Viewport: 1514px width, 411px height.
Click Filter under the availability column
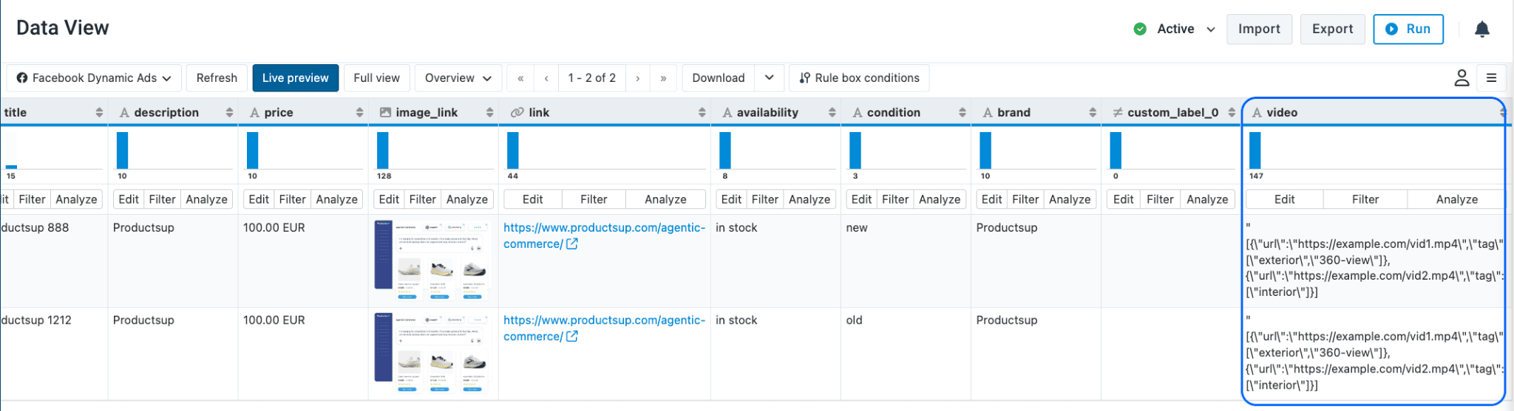(765, 199)
